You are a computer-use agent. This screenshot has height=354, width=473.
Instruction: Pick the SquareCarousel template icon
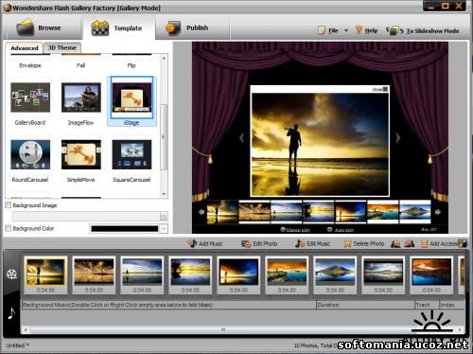point(131,154)
